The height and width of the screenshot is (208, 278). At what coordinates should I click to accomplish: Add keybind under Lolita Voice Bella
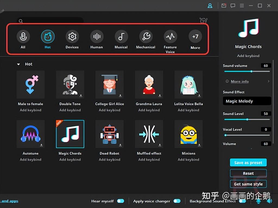tap(188, 110)
